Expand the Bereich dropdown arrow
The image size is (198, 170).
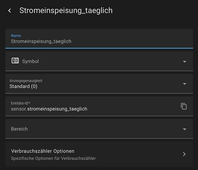pyautogui.click(x=184, y=129)
